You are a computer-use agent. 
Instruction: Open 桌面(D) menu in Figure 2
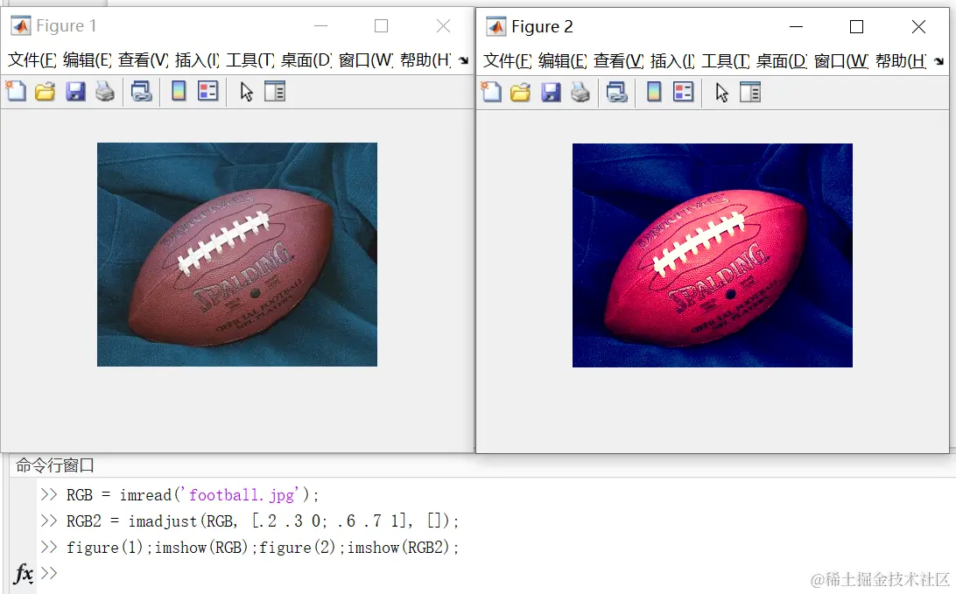[x=783, y=60]
